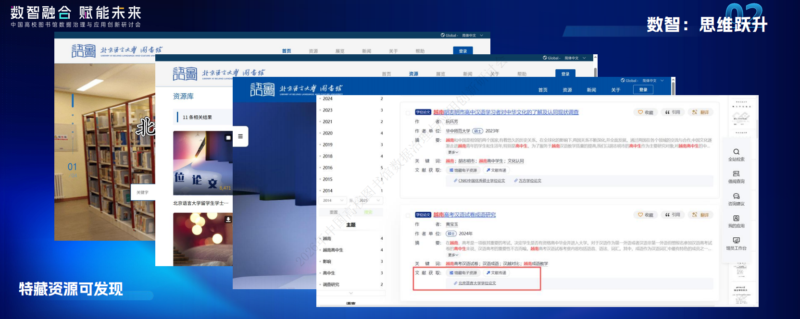Click the 语图 logo in the middle 资源库 window

(x=185, y=74)
